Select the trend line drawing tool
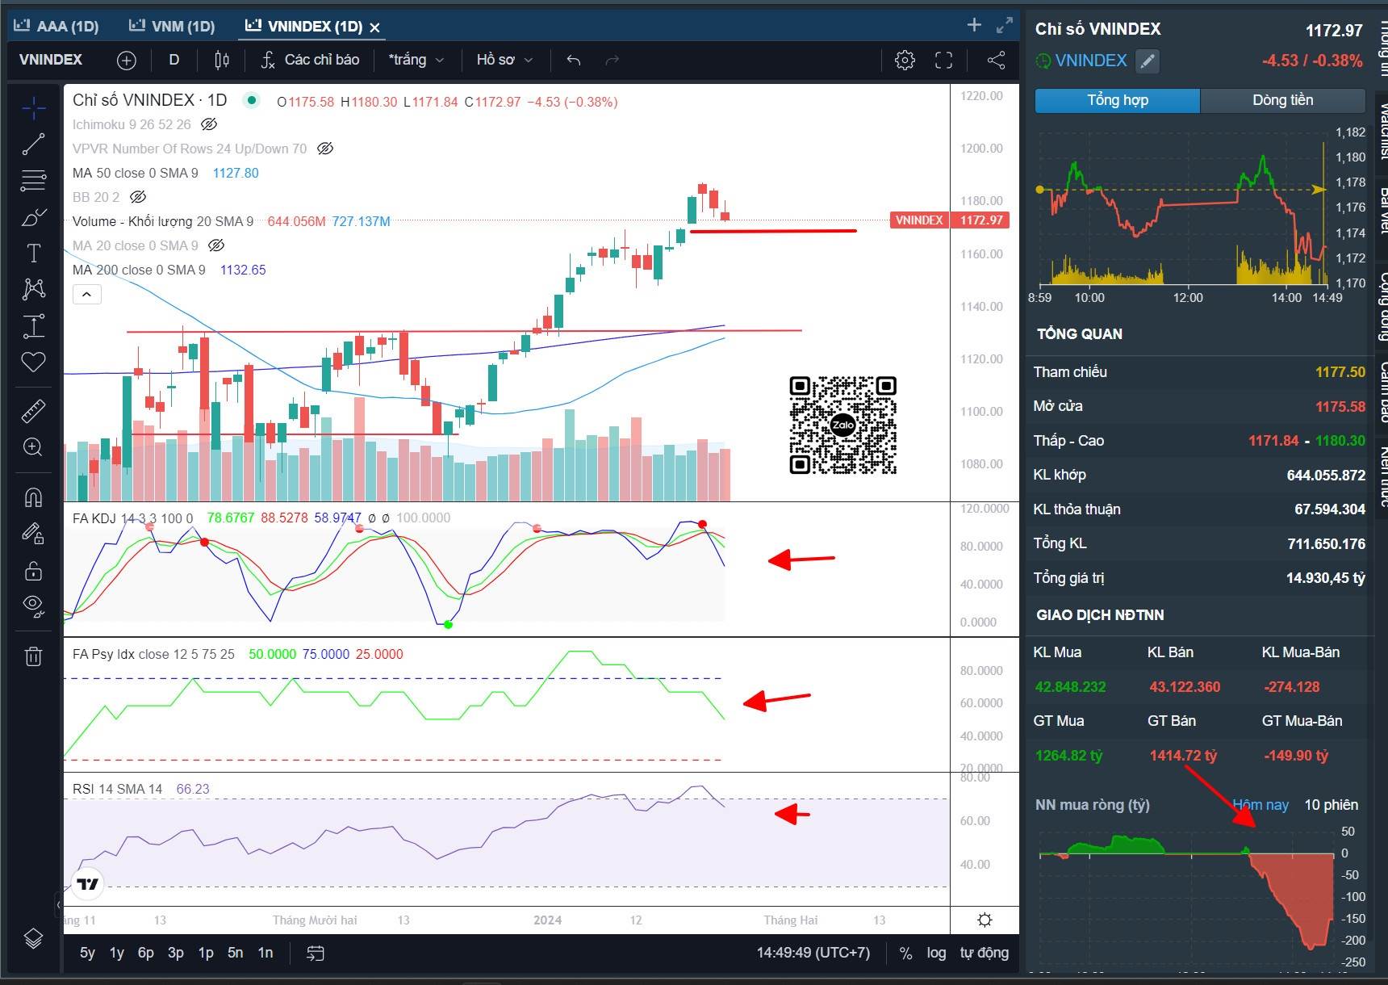This screenshot has width=1388, height=985. [33, 145]
